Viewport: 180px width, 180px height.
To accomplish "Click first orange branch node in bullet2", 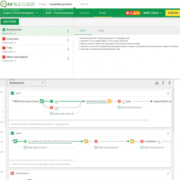I will pos(86,141).
